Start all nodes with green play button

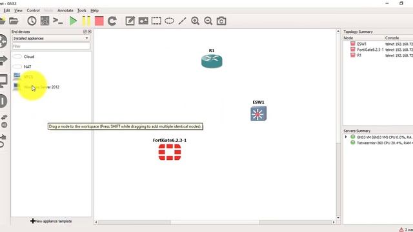[x=73, y=21]
